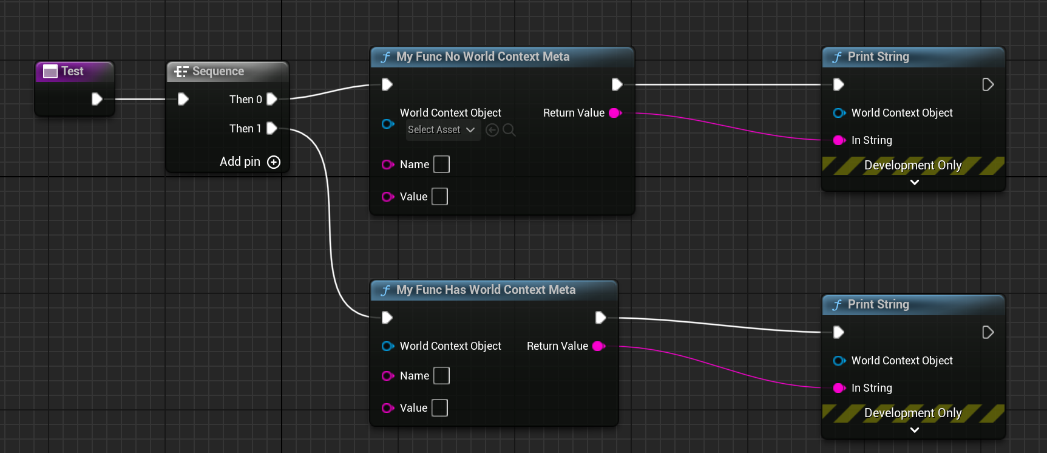Click Return Value pin on No World Context node
Screen dimensions: 1047x453
(615, 113)
